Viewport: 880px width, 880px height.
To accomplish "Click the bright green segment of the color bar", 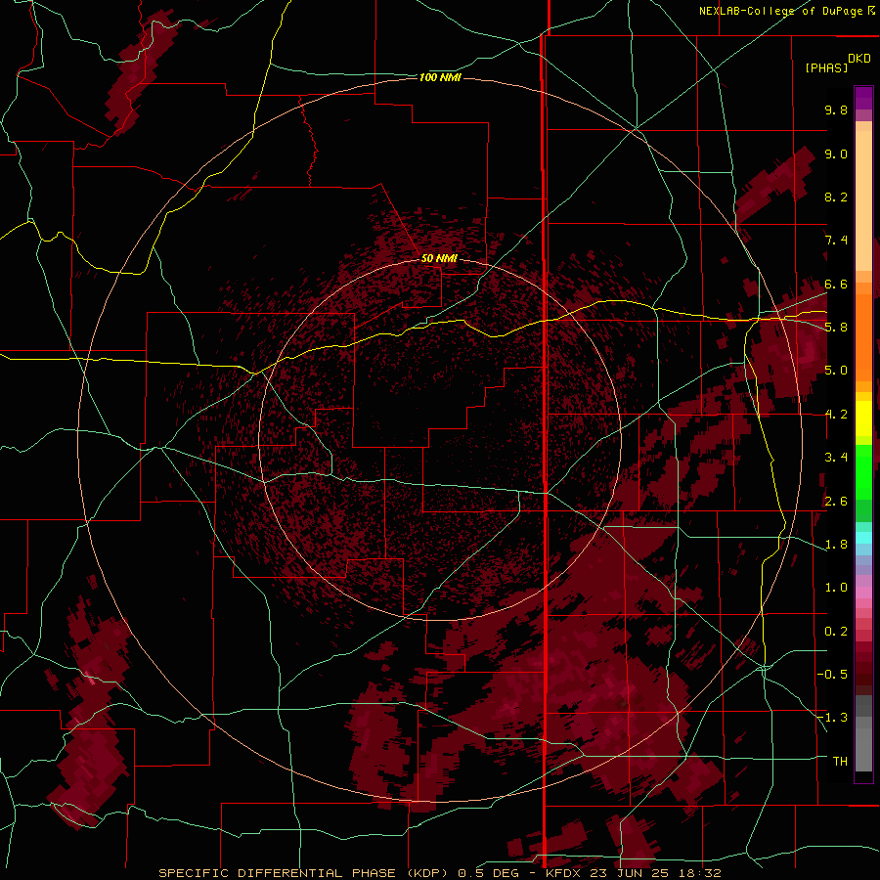I will point(863,471).
